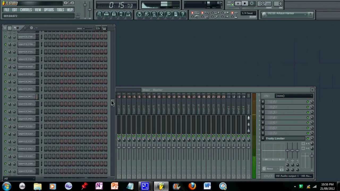Open the mixer IN (none) input dropdown
The image size is (340, 191).
click(294, 96)
